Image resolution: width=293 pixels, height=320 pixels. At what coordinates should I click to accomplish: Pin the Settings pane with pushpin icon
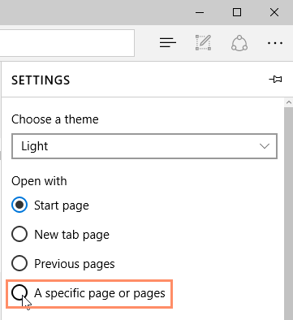pyautogui.click(x=275, y=80)
